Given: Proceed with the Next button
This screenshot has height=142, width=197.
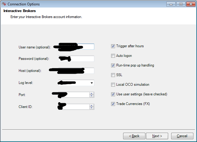Looking at the screenshot, I should pyautogui.click(x=157, y=136).
